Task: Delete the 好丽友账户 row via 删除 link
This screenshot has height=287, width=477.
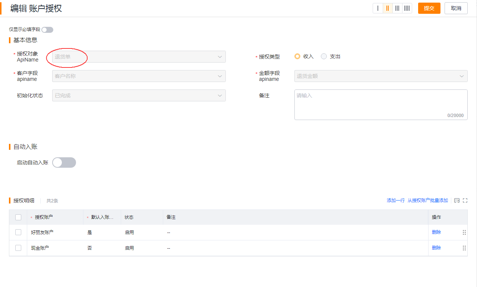Action: (x=436, y=232)
